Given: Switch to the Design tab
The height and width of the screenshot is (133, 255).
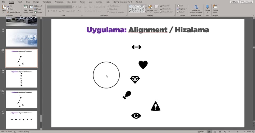Looking at the screenshot, I should [36, 2].
